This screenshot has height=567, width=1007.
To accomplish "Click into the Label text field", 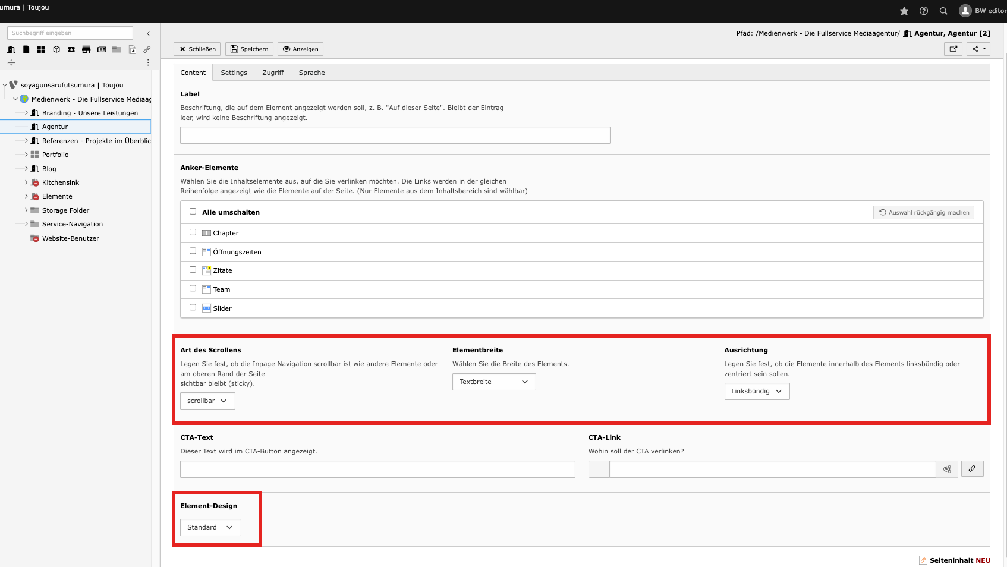I will [x=395, y=136].
